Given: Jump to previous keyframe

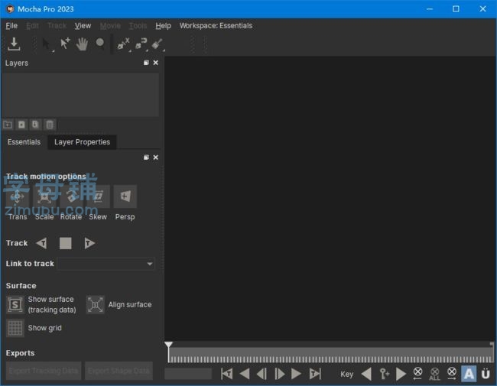Looking at the screenshot, I should tap(367, 375).
